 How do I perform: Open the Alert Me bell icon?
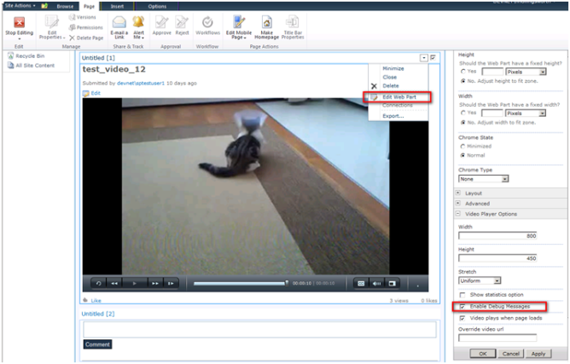point(138,23)
